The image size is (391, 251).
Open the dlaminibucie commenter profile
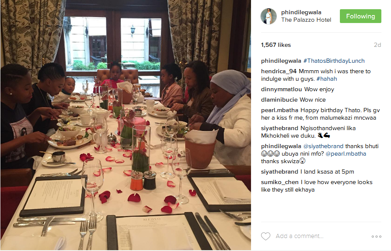click(x=279, y=100)
